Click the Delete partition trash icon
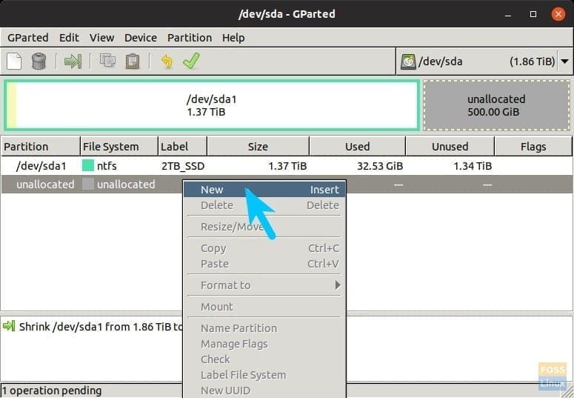Viewport: 574px width, 398px height. click(x=39, y=61)
